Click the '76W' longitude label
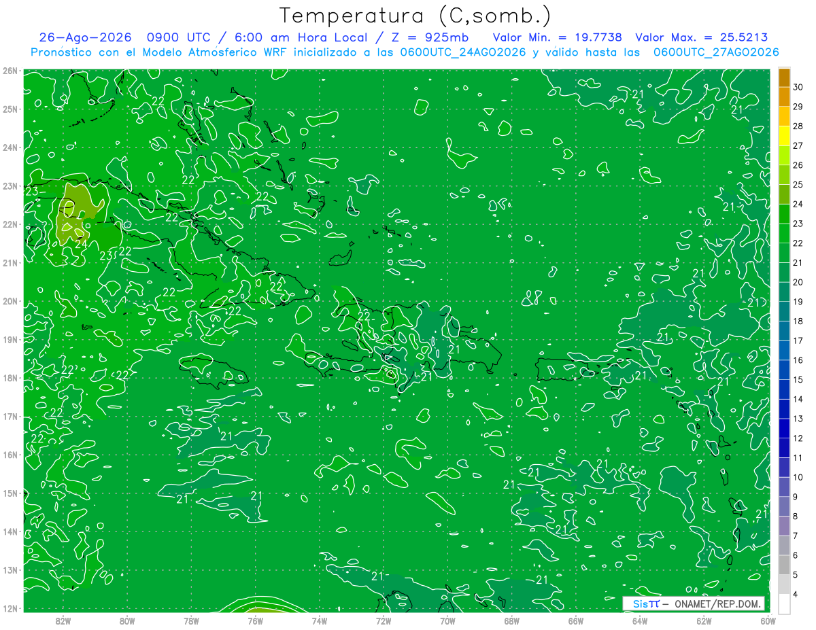Image resolution: width=816 pixels, height=630 pixels. point(255,620)
